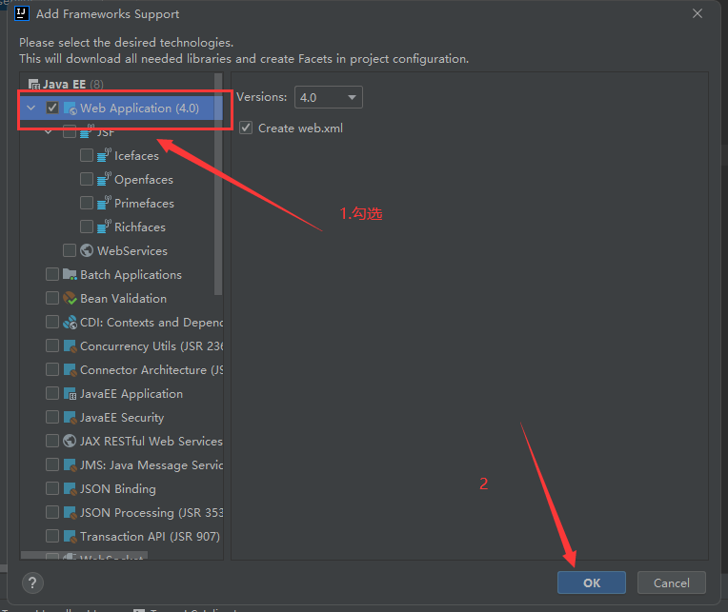Select the JavaEE Application row label
The width and height of the screenshot is (728, 612).
[131, 394]
